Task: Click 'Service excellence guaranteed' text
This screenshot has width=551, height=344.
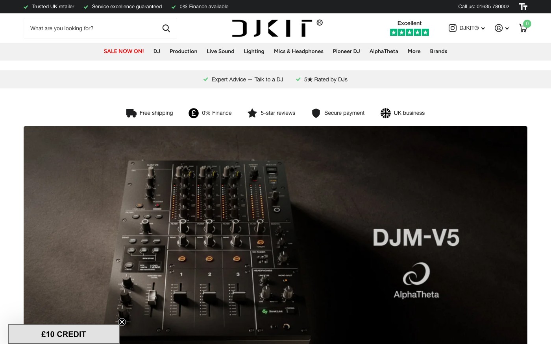Action: (x=127, y=6)
